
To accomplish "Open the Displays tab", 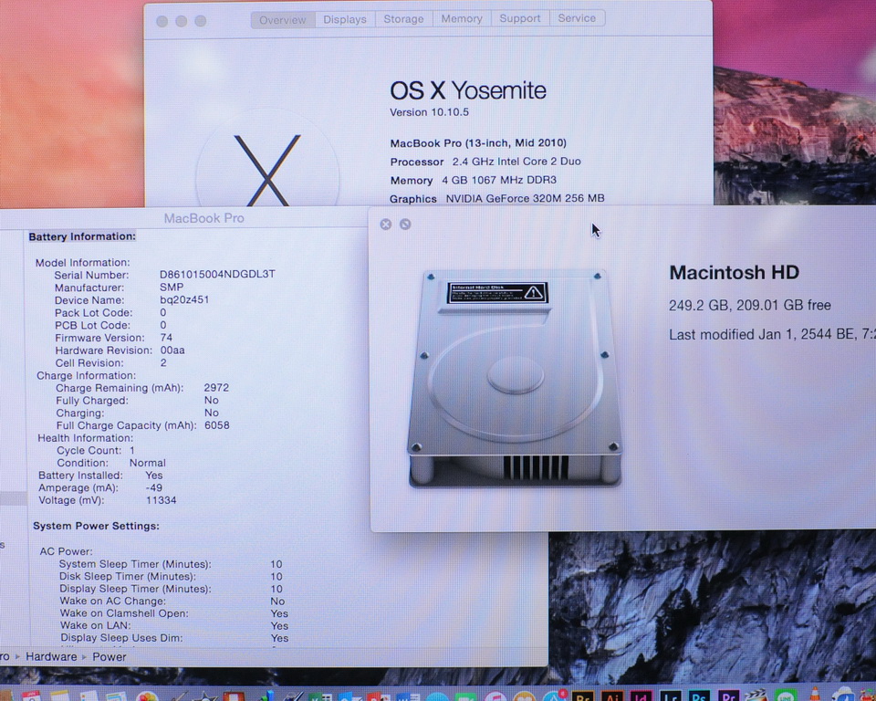I will (x=345, y=19).
